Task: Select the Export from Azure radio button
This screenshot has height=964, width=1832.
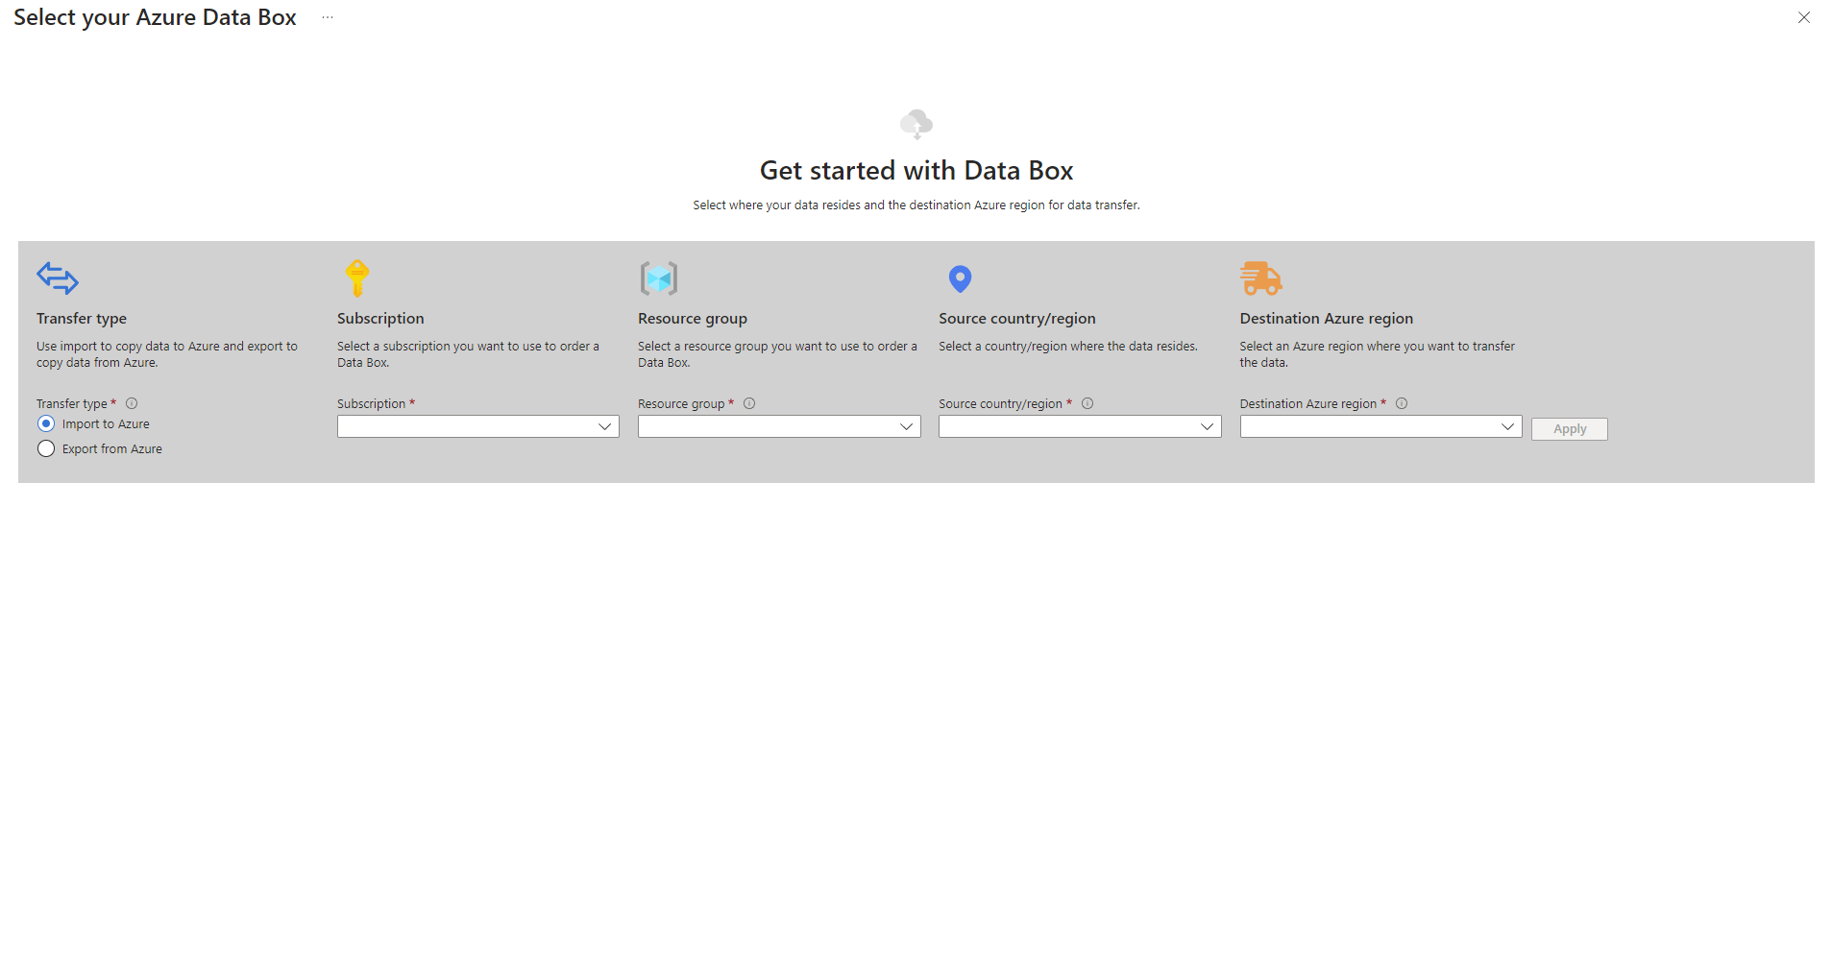Action: 46,448
